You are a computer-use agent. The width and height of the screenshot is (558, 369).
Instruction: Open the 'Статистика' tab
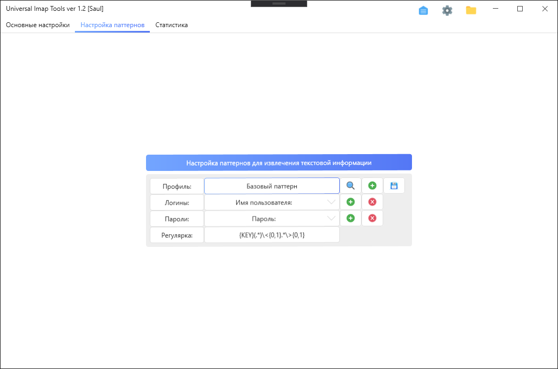(x=172, y=25)
